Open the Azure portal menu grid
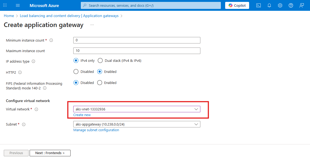310x159 pixels. click(5, 5)
